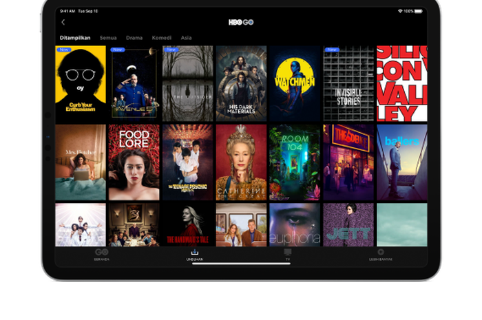Click the 100% battery percentage text
This screenshot has height=320, width=482.
coord(408,11)
